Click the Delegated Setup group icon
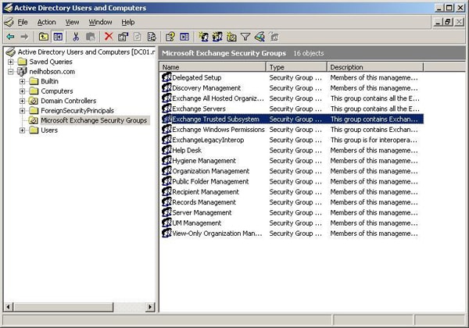 point(166,77)
